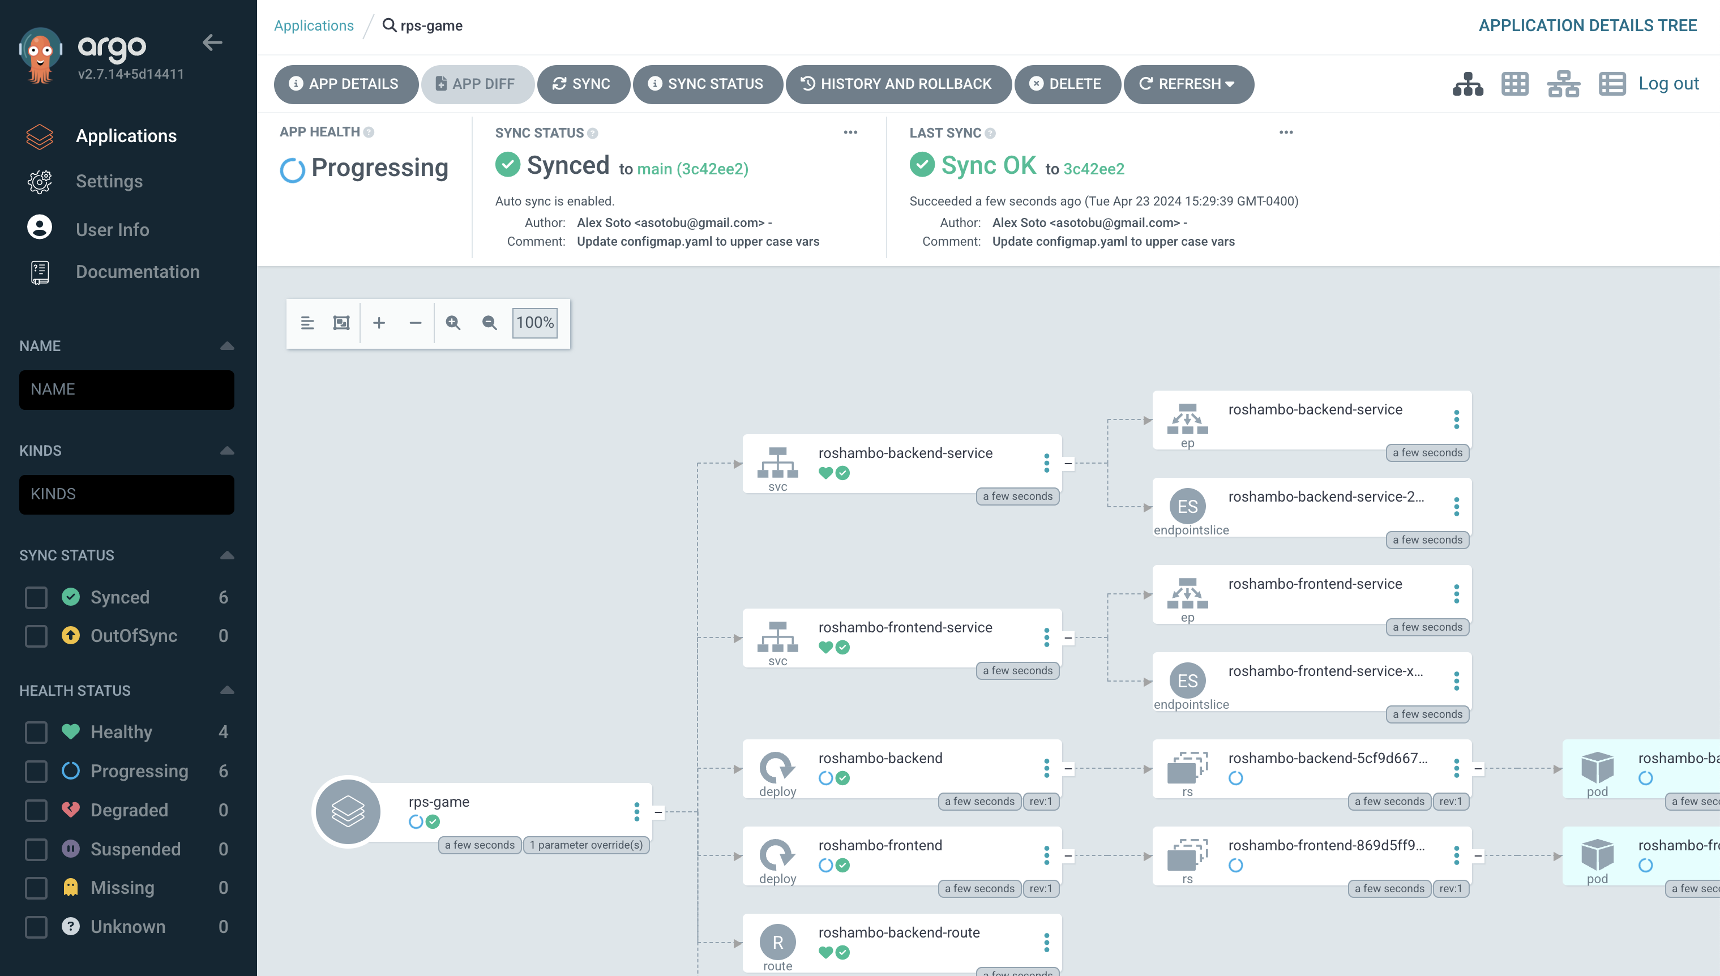1720x976 pixels.
Task: Check Synced filter checkbox
Action: click(x=36, y=597)
